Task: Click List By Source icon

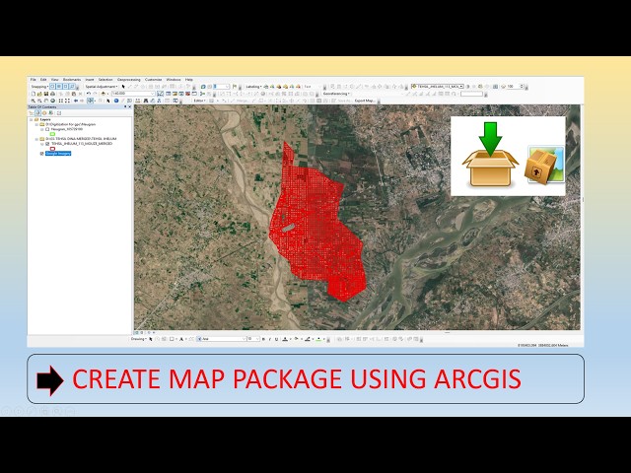Action: [37, 113]
